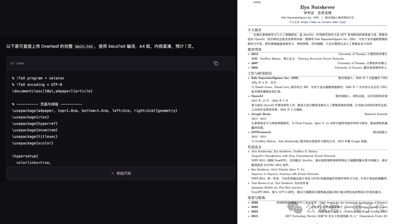Click the latex language label
Image resolution: width=398 pixels, height=224 pixels.
(x=20, y=63)
